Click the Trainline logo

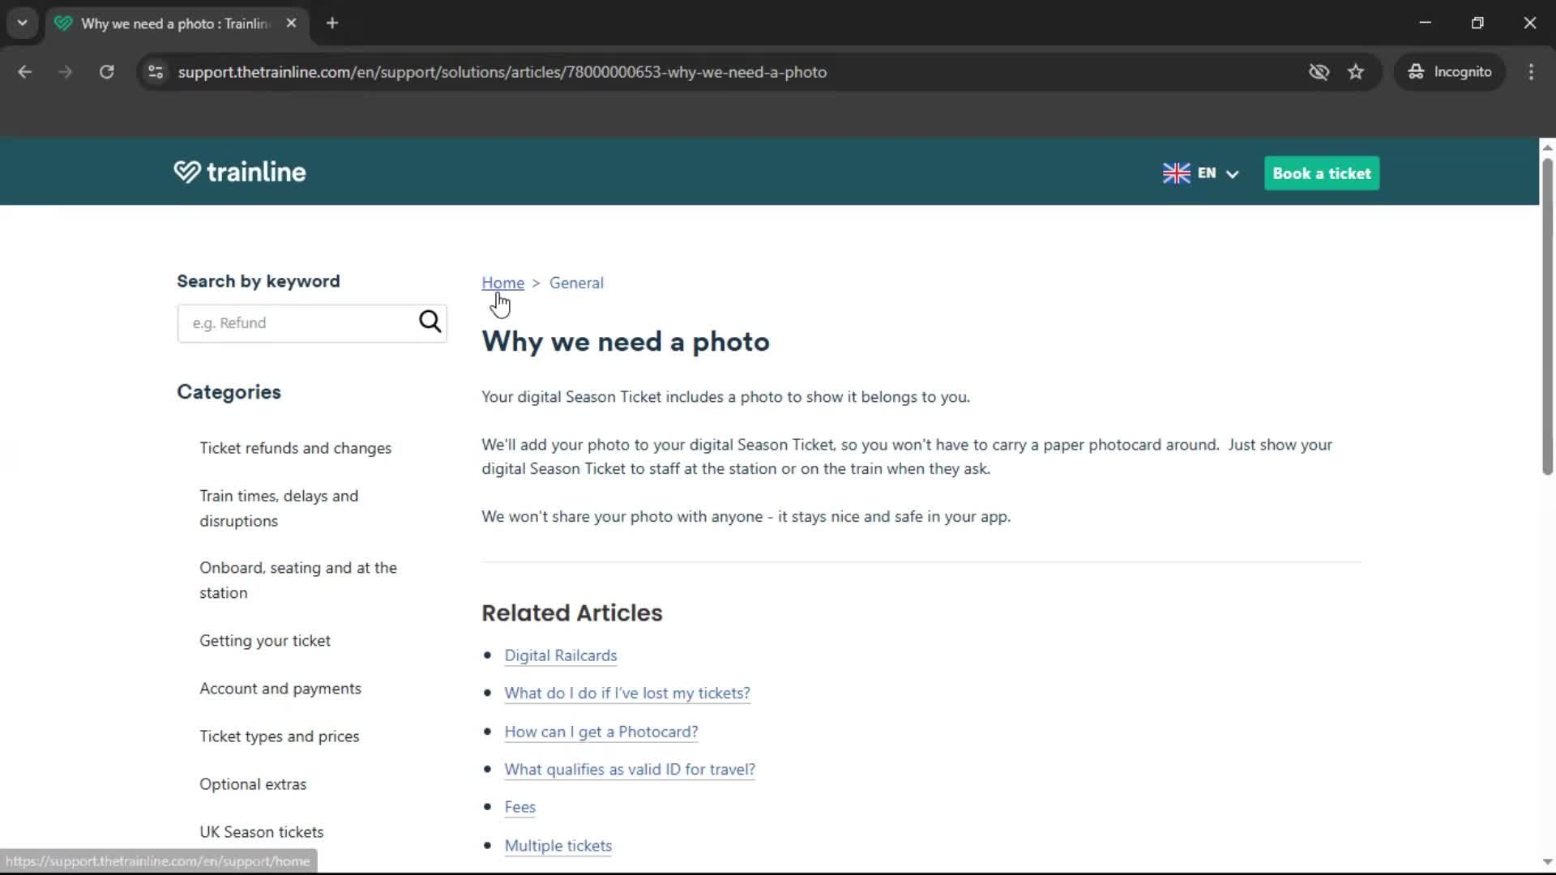point(239,172)
